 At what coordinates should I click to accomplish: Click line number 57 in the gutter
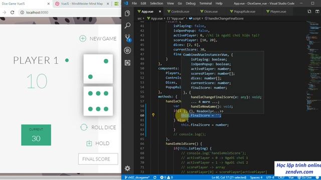point(142,101)
